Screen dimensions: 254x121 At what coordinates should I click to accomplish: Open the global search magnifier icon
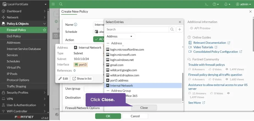(x=61, y=4)
